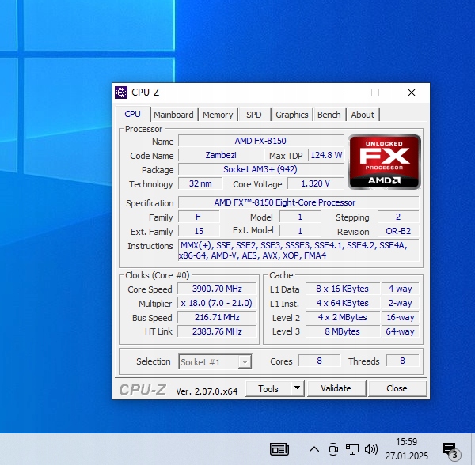475x465 pixels.
Task: Click the volume speaker icon
Action: pyautogui.click(x=370, y=449)
